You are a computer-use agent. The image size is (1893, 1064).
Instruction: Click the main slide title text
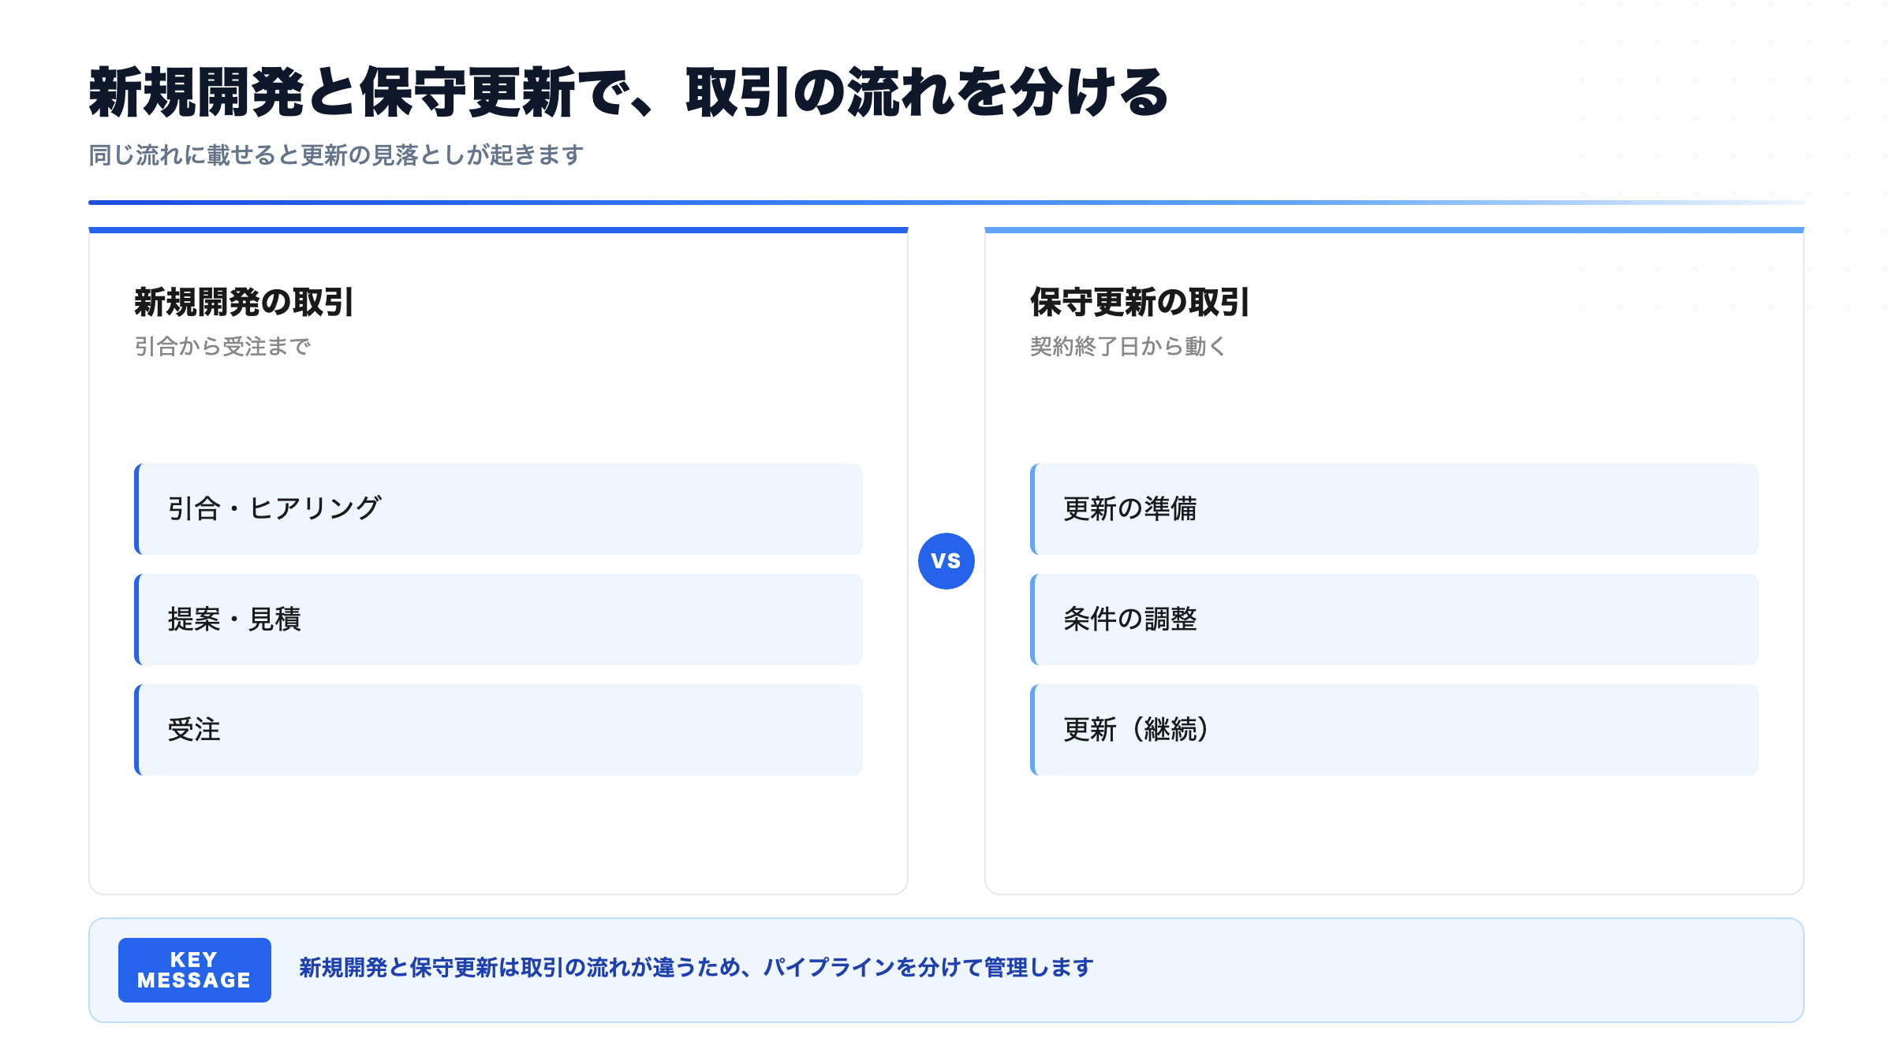coord(629,93)
